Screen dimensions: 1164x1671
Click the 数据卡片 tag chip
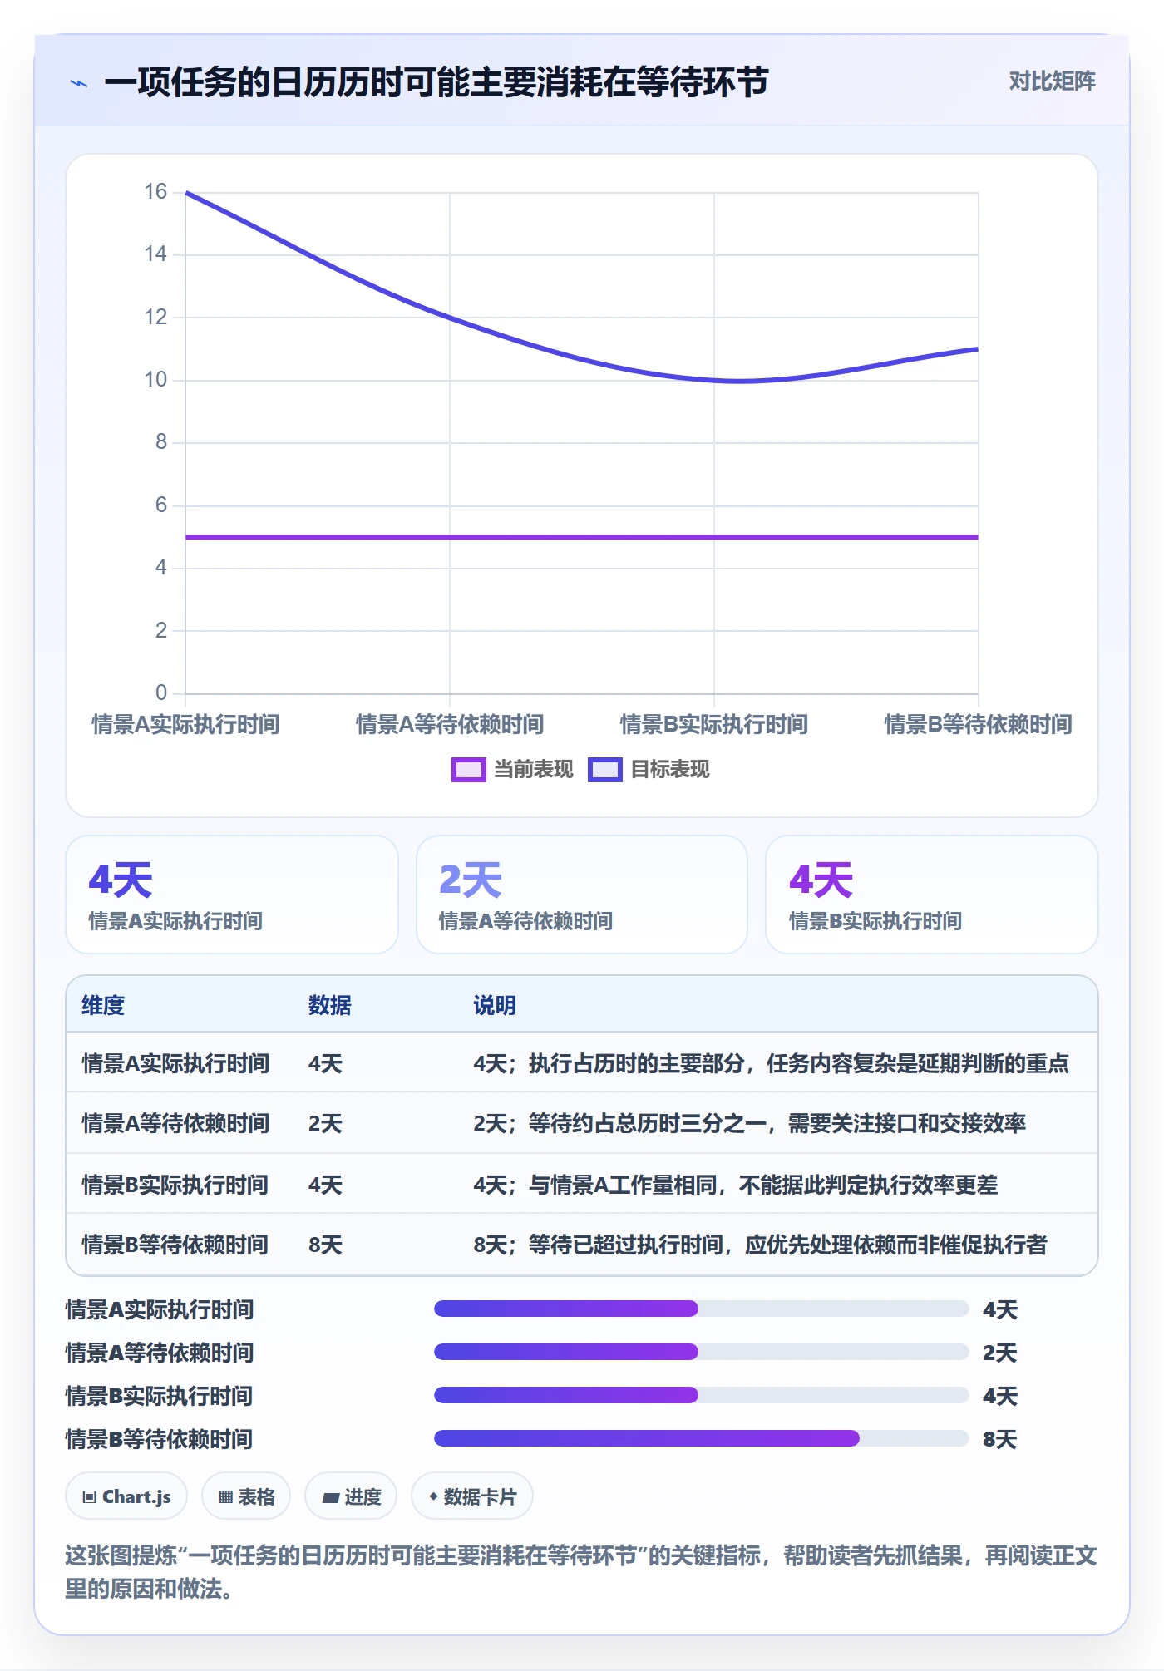click(472, 1496)
